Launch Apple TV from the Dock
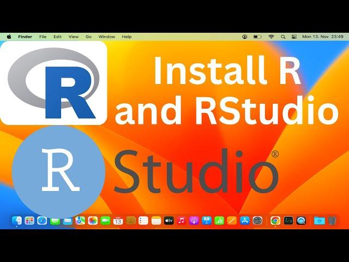349x262 pixels. pos(169,221)
